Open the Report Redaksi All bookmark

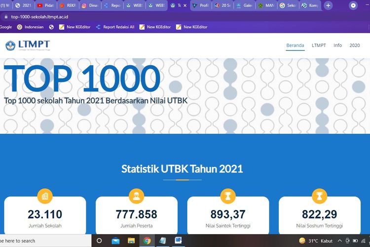[x=115, y=27]
